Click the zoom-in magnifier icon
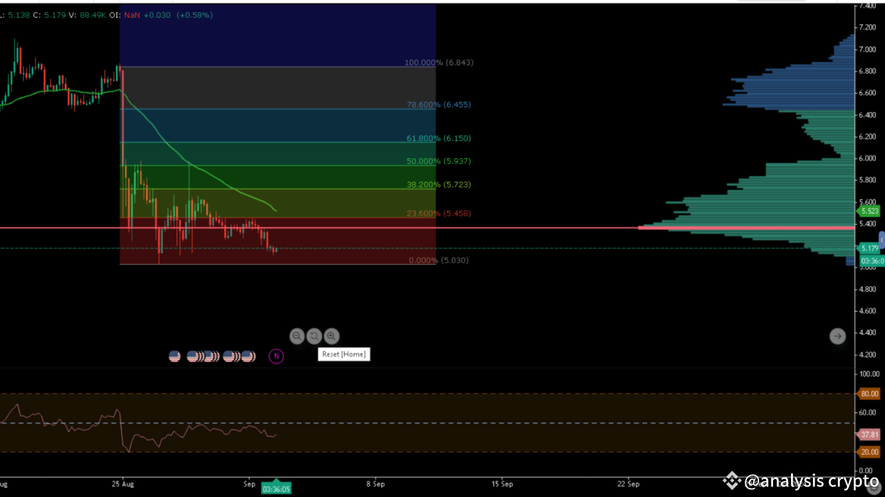Viewport: 885px width, 497px height. point(331,336)
